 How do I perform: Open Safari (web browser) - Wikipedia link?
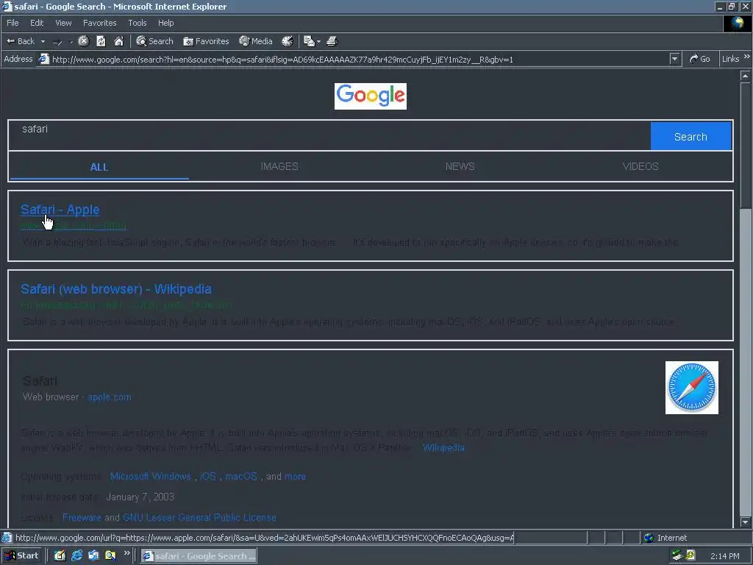click(x=115, y=288)
